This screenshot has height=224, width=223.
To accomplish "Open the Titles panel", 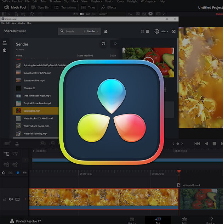I will [88, 7].
